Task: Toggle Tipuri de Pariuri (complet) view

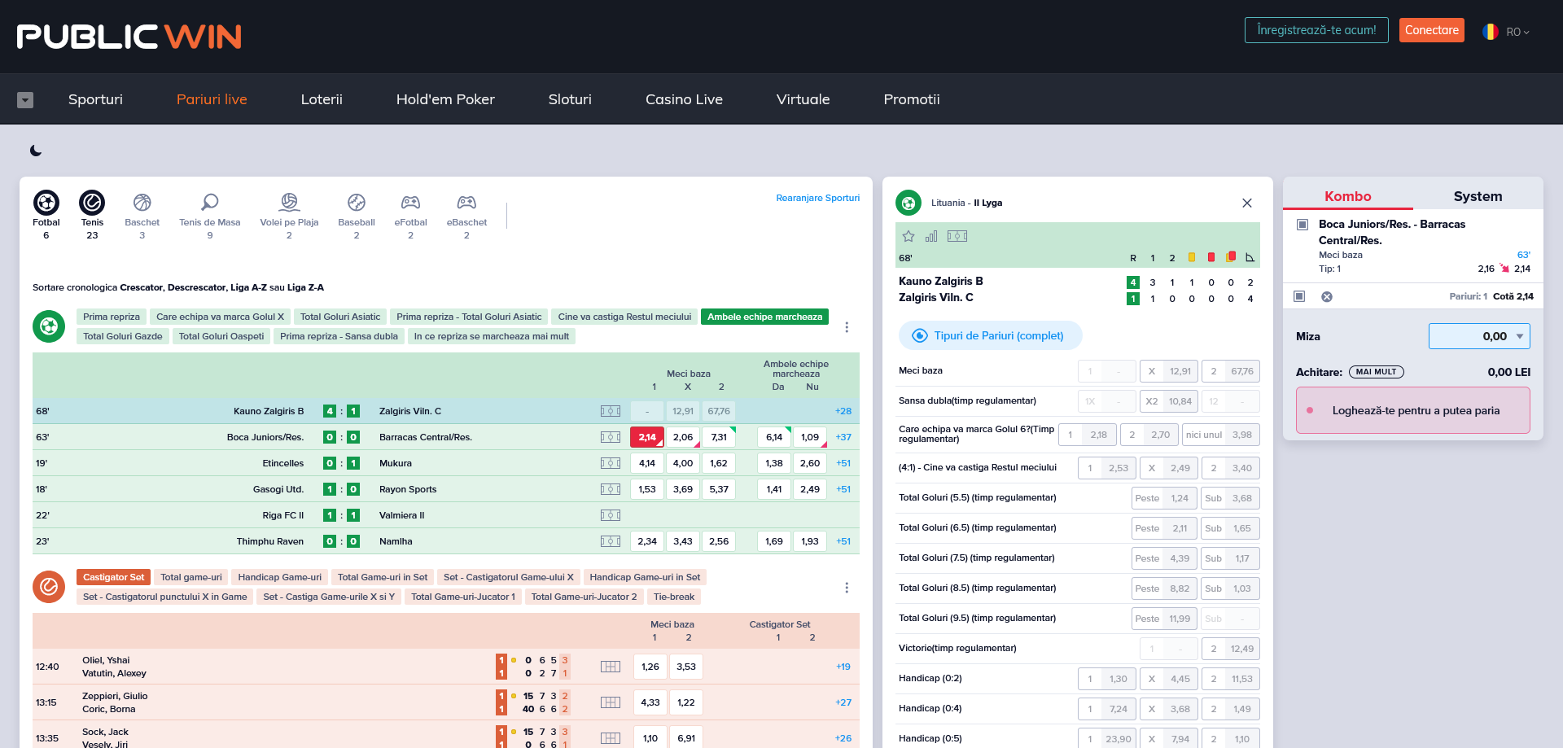Action: coord(990,335)
